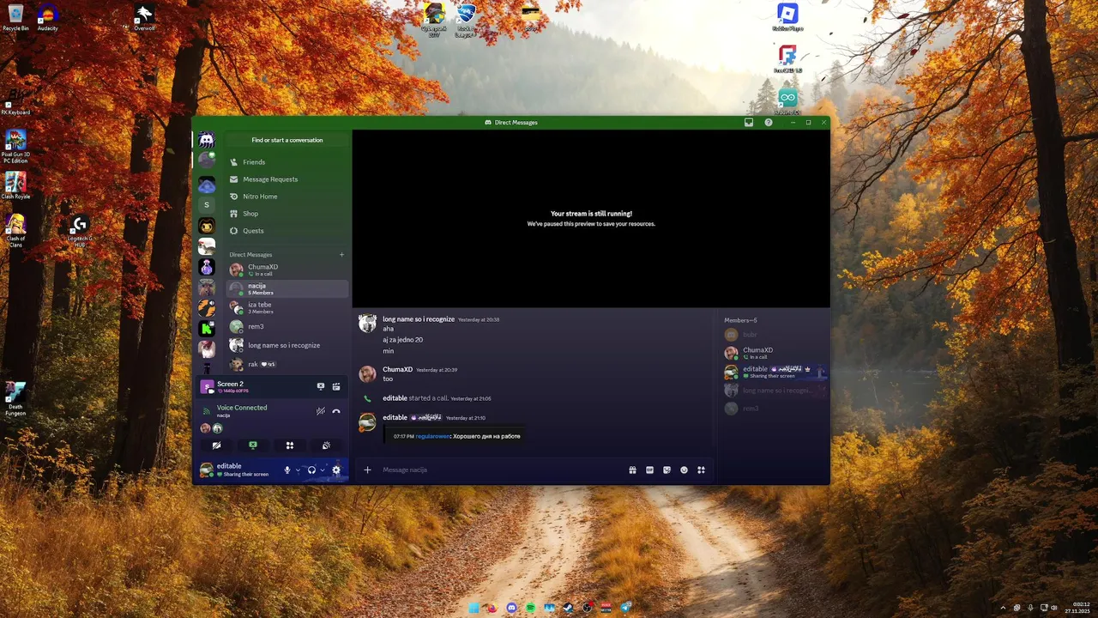Viewport: 1098px width, 618px height.
Task: Click the editable user profile area
Action: point(237,470)
